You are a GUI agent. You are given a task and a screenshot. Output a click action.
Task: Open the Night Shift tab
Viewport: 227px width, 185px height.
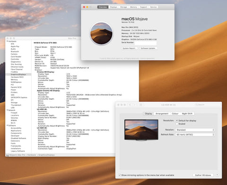(x=187, y=114)
